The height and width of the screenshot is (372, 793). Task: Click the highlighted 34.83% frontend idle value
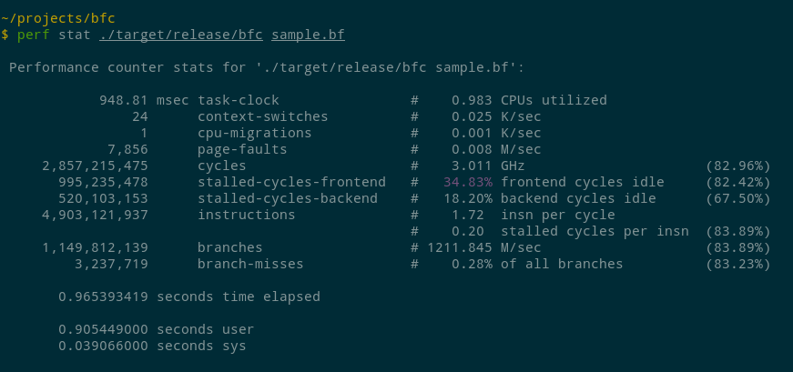(468, 182)
